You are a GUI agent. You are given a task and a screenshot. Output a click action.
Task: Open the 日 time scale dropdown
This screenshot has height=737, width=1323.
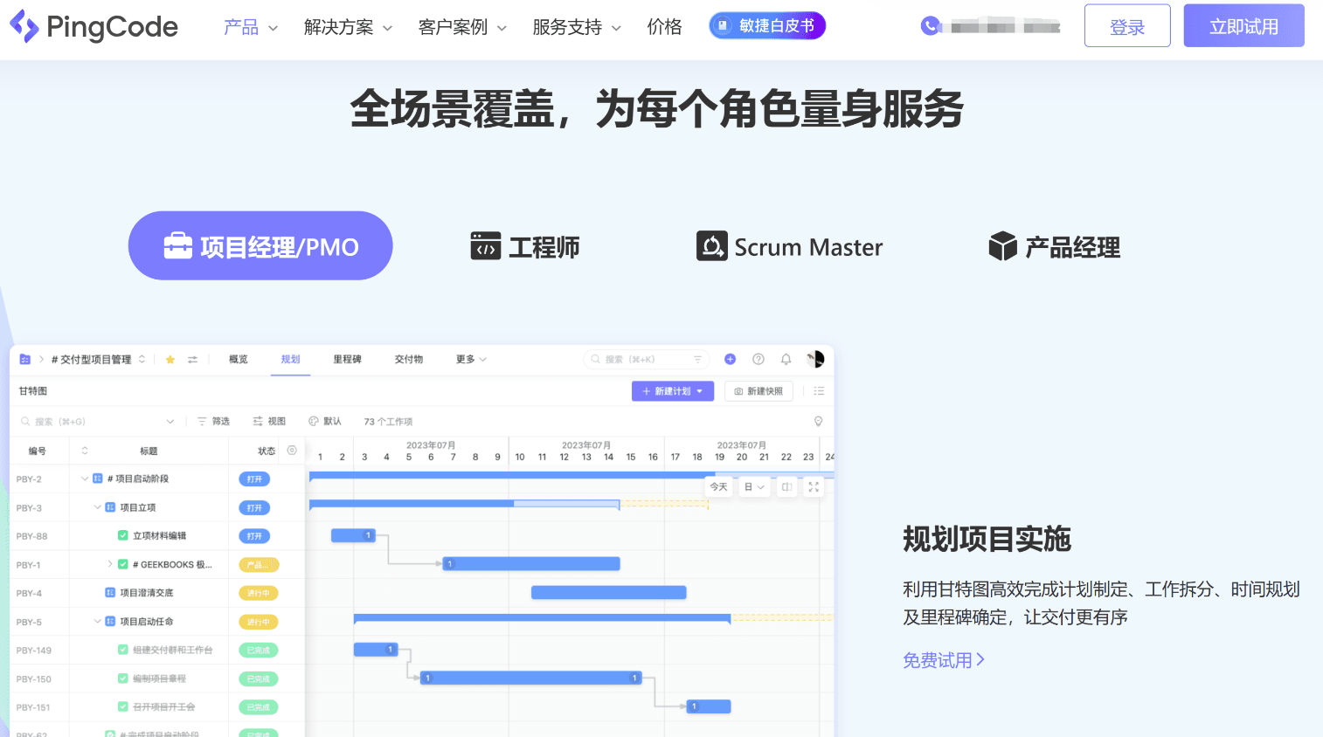click(x=754, y=487)
